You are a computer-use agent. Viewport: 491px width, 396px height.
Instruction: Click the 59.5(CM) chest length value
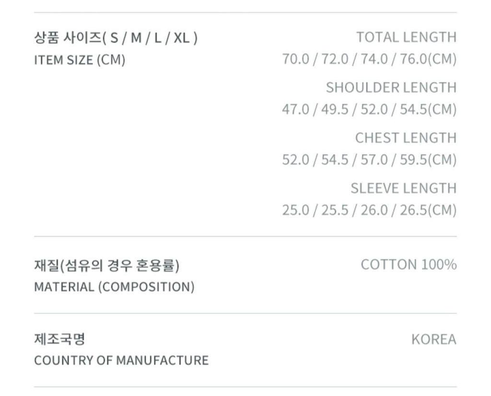(428, 160)
